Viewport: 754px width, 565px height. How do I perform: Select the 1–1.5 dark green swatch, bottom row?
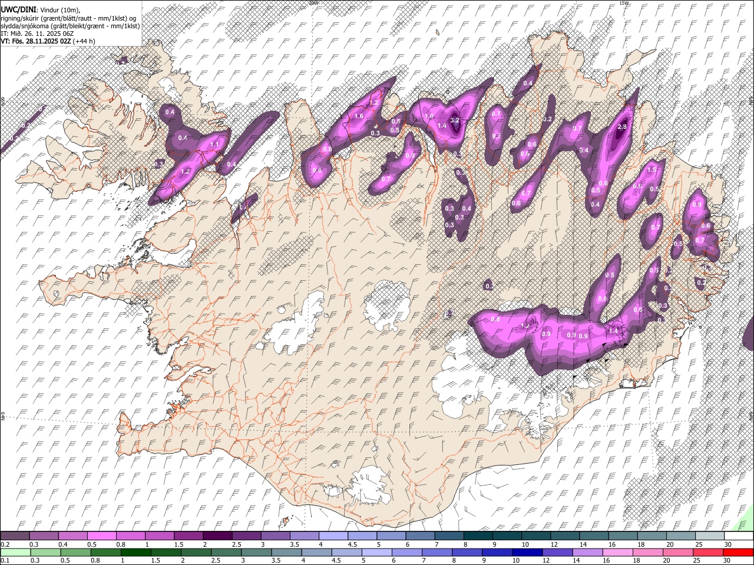point(136,553)
